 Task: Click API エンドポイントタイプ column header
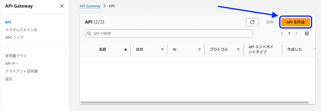[261, 50]
